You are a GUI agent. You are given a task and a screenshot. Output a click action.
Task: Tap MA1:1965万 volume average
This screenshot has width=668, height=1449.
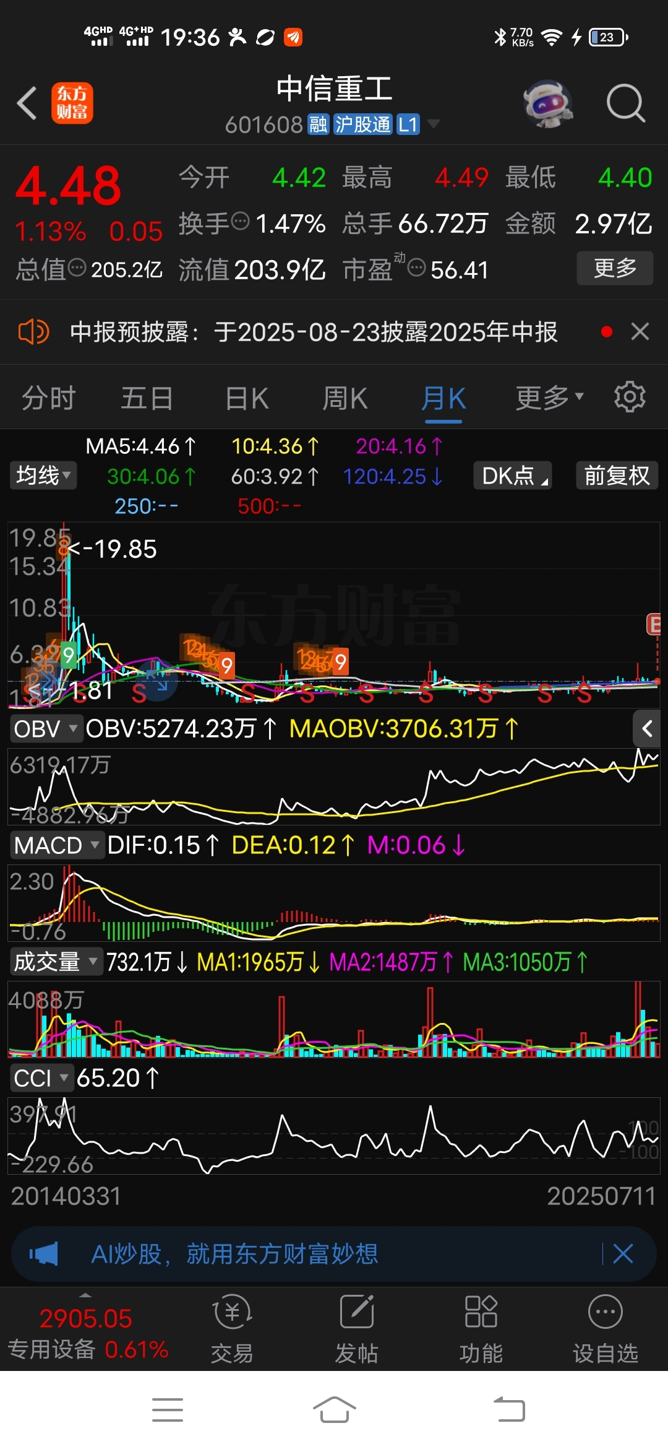point(259,962)
